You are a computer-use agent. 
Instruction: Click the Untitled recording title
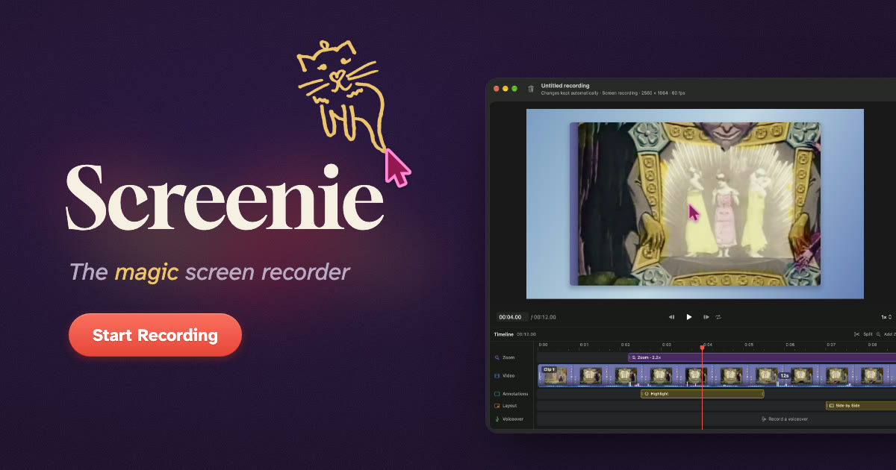pyautogui.click(x=565, y=86)
